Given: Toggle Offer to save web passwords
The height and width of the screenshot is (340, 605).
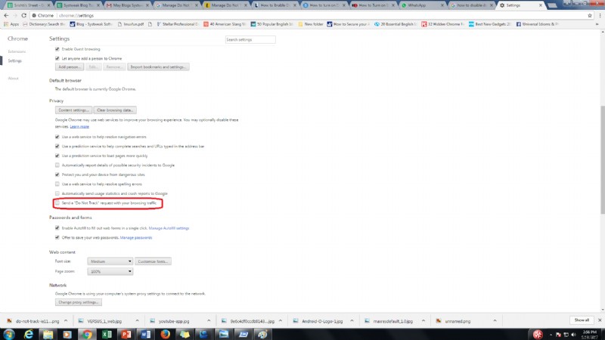Looking at the screenshot, I should tap(57, 237).
